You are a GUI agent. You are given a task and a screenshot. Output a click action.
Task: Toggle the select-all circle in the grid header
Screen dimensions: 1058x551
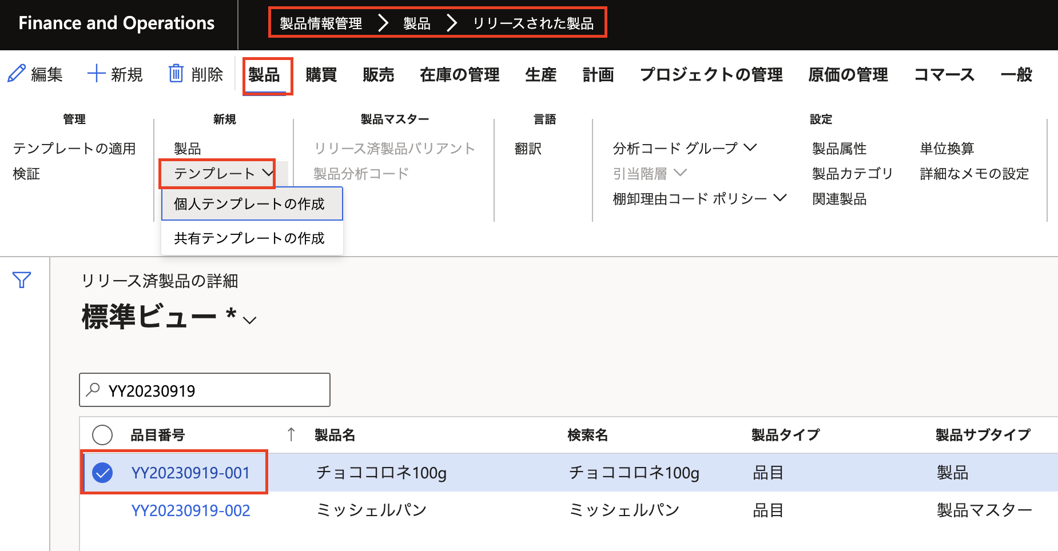coord(102,434)
